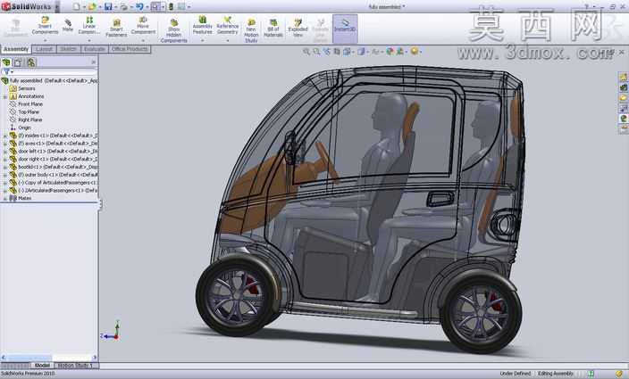This screenshot has width=629, height=379.
Task: Expand the Annotations node
Action: pyautogui.click(x=4, y=97)
